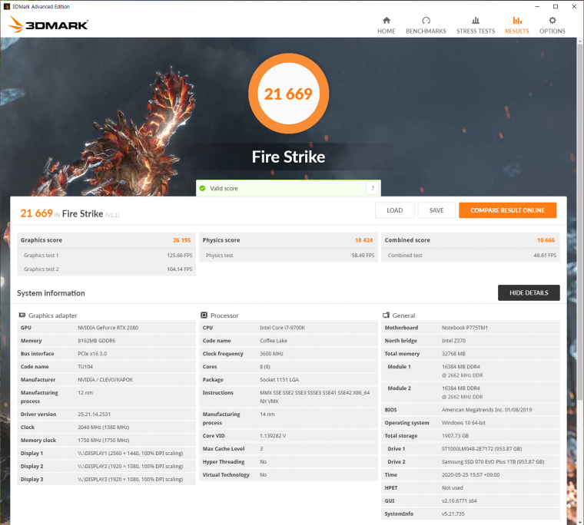The height and width of the screenshot is (525, 584).
Task: Click Driver version 25.21.14.2531
Action: (94, 414)
